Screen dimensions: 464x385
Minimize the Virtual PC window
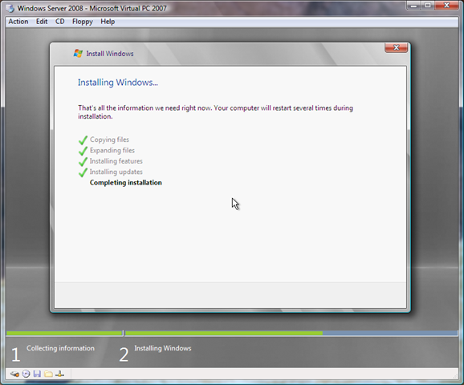tap(414, 6)
